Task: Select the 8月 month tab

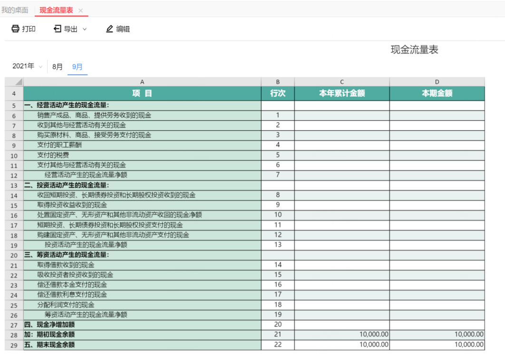Action: pos(58,67)
